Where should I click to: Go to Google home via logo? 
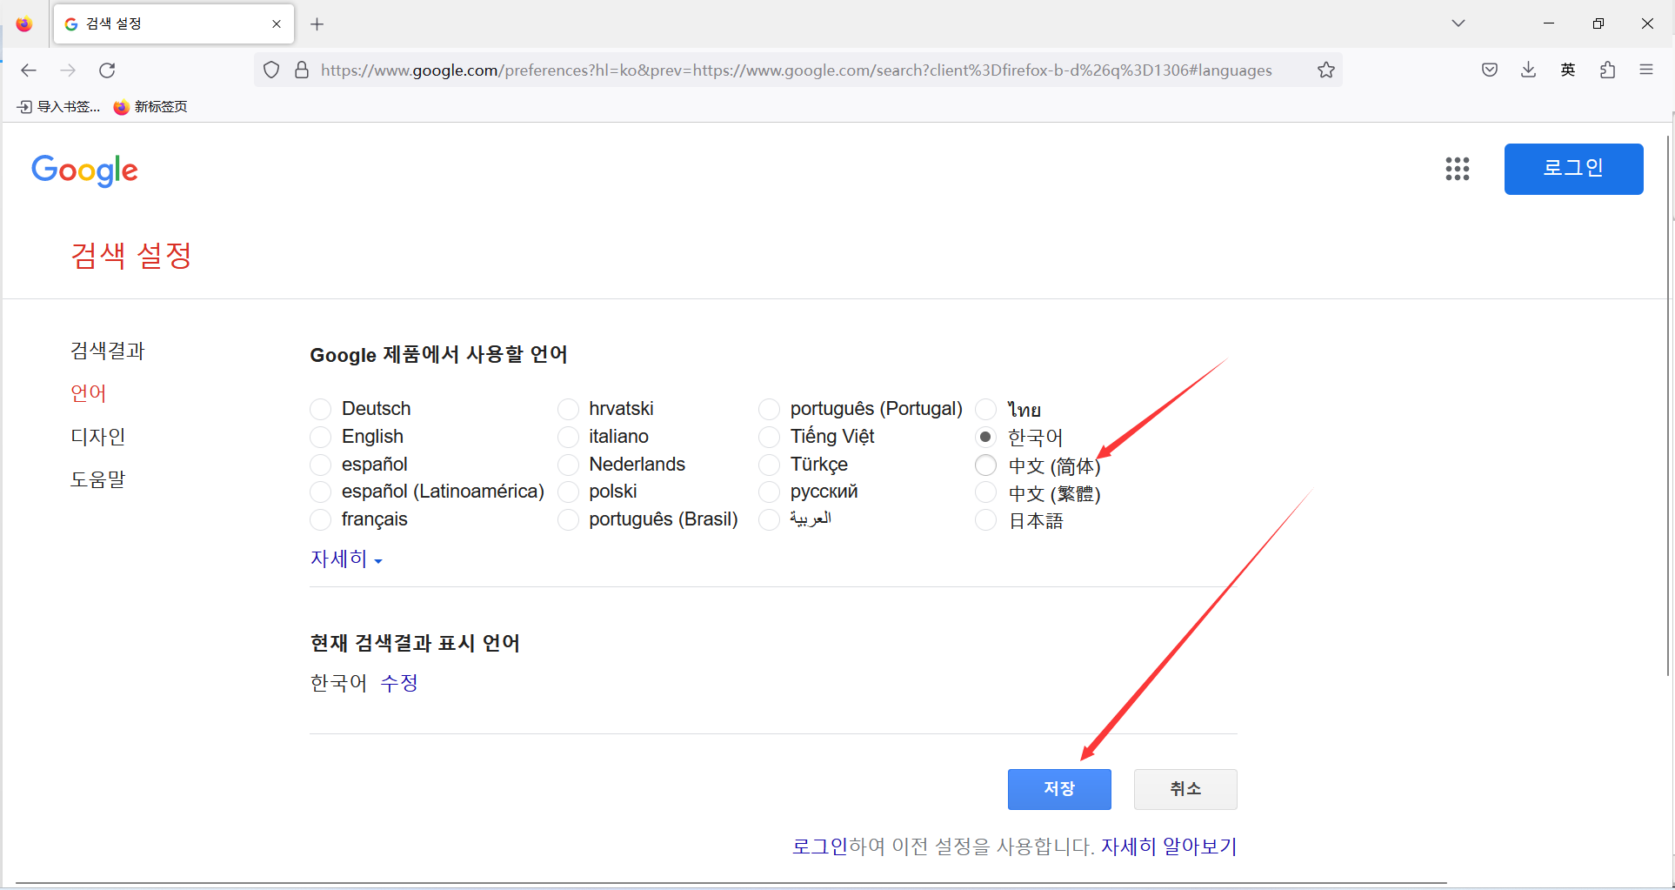point(84,171)
